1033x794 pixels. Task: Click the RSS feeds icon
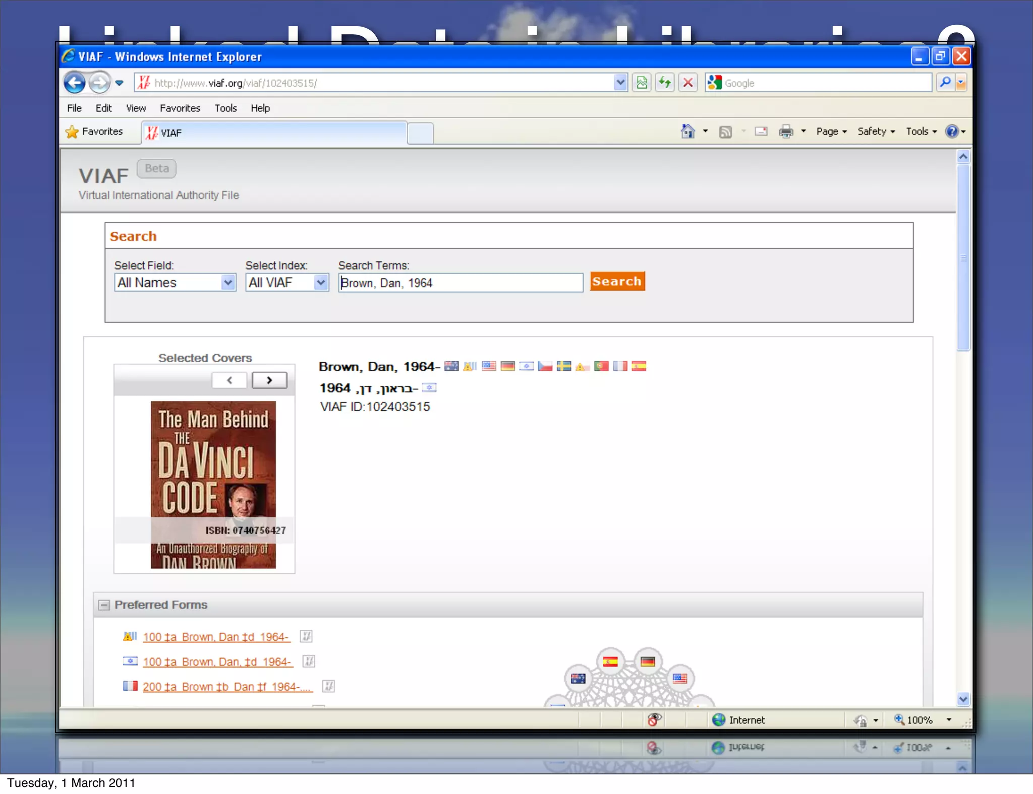click(x=725, y=132)
